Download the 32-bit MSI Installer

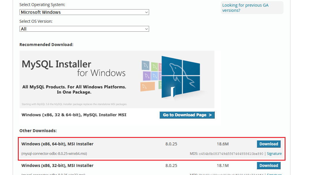tap(269, 166)
